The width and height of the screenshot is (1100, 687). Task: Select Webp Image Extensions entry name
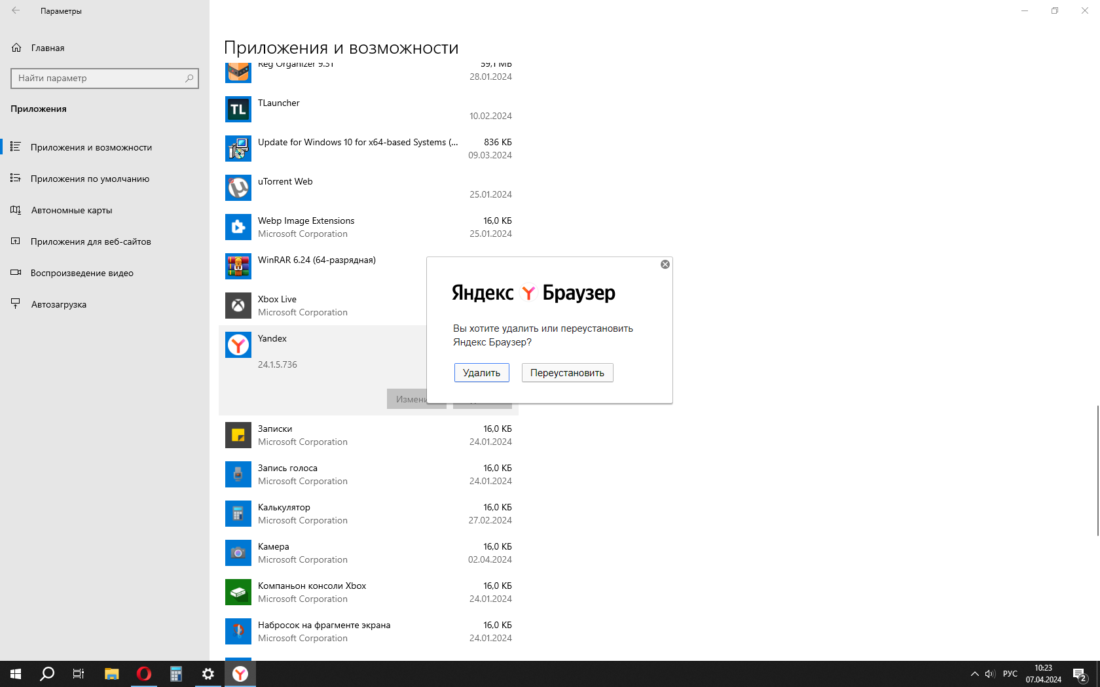[306, 220]
